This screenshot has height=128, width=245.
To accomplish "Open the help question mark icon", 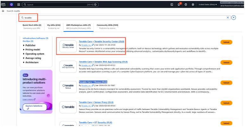I will click(186, 4).
